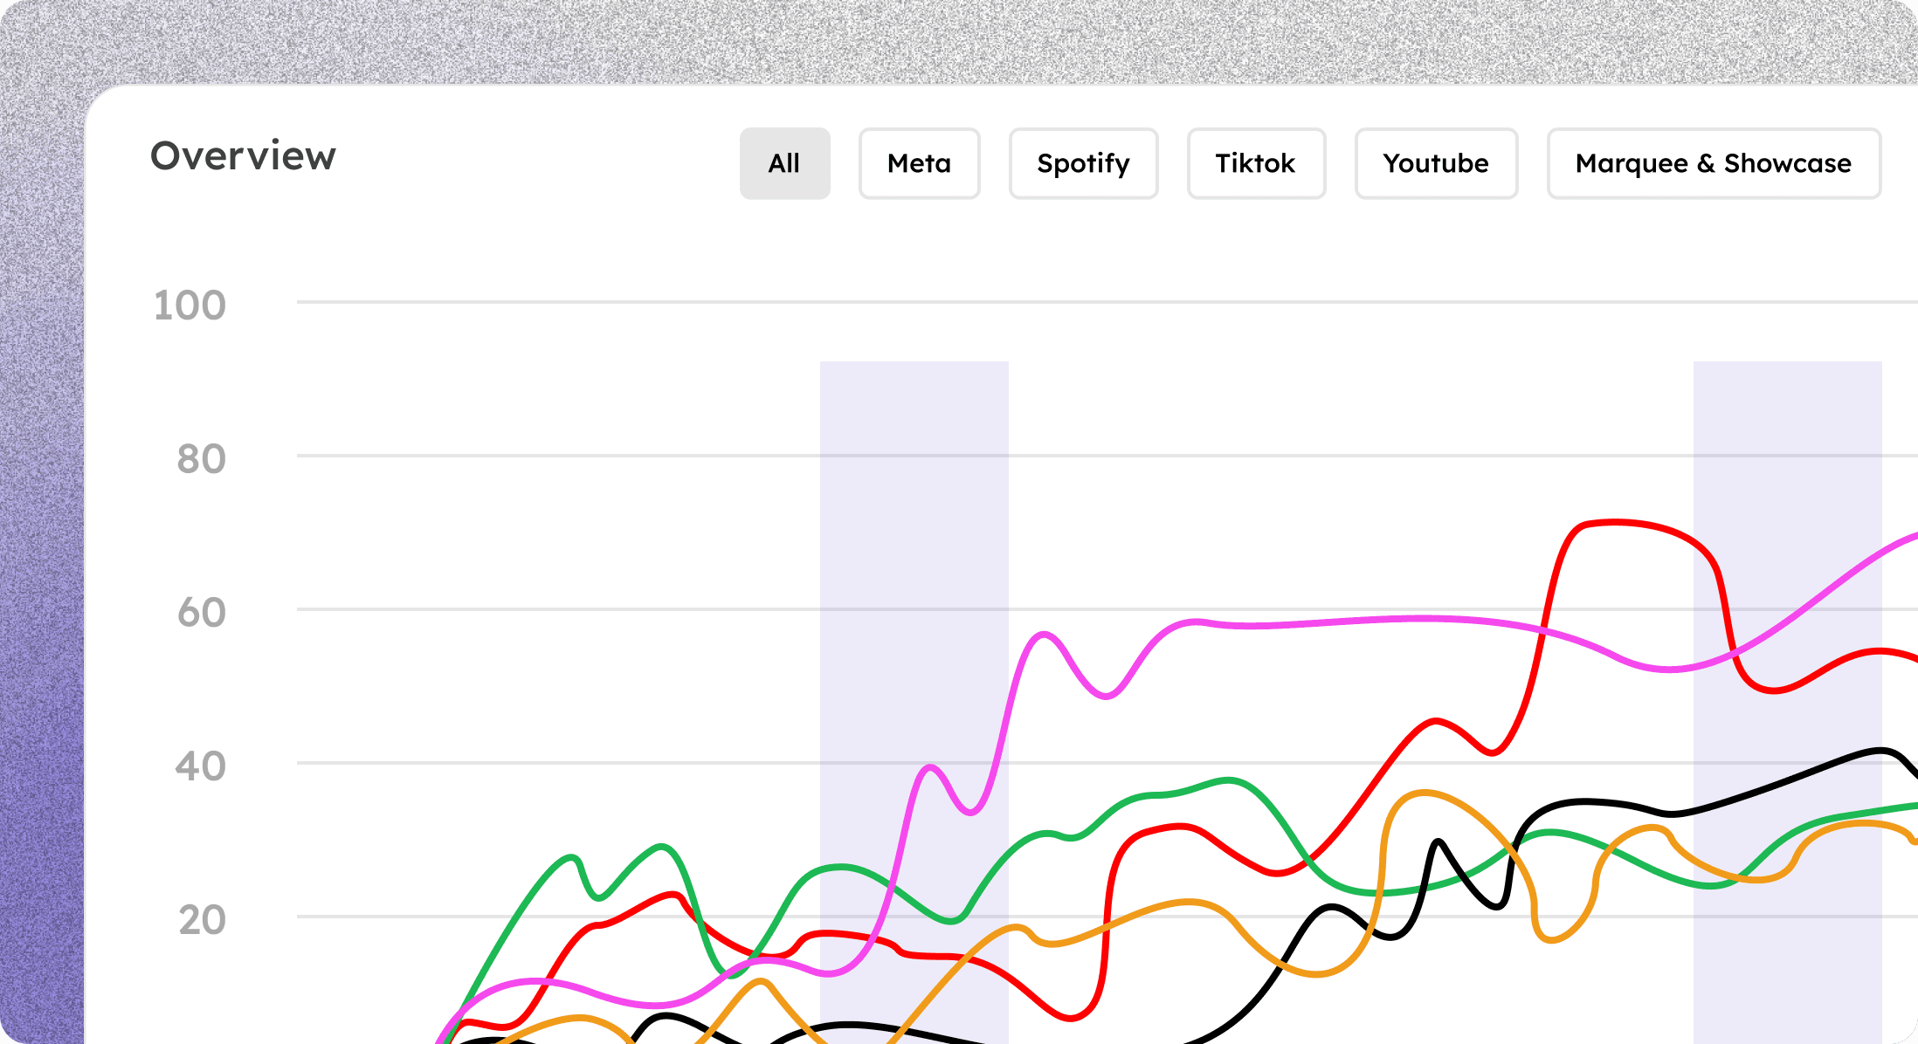Show only Tiktok data
1918x1044 pixels.
[x=1255, y=163]
